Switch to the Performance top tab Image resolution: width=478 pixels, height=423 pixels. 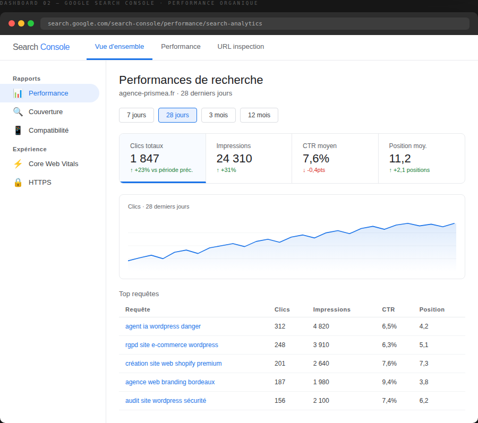pos(181,47)
